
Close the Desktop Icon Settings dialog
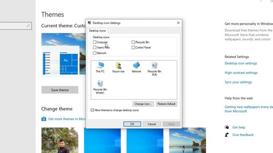pyautogui.click(x=178, y=23)
